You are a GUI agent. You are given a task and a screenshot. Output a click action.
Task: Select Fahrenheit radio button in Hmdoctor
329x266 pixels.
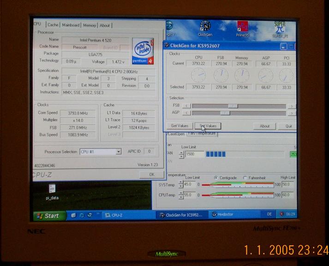point(245,178)
